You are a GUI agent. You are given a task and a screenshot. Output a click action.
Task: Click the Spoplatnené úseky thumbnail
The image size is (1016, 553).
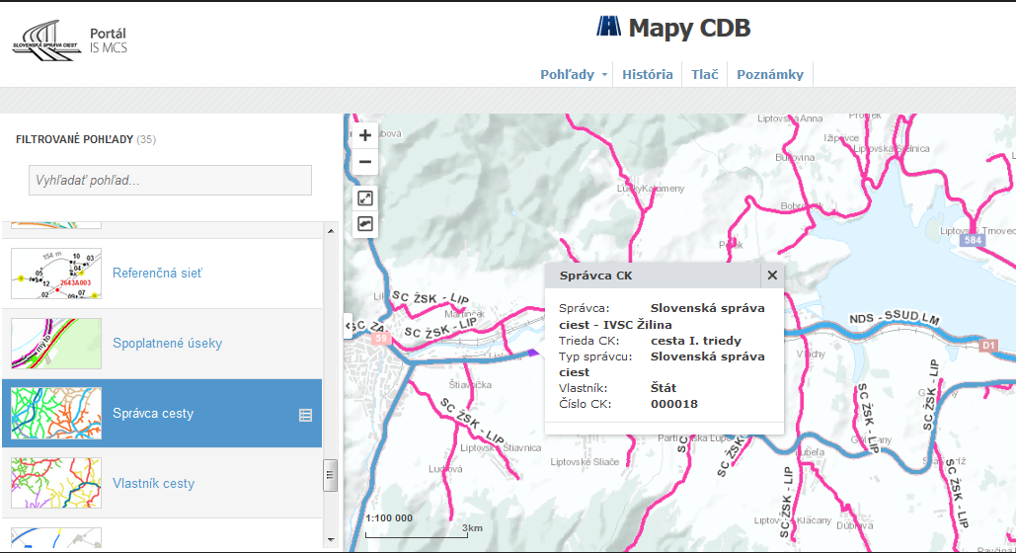(56, 344)
